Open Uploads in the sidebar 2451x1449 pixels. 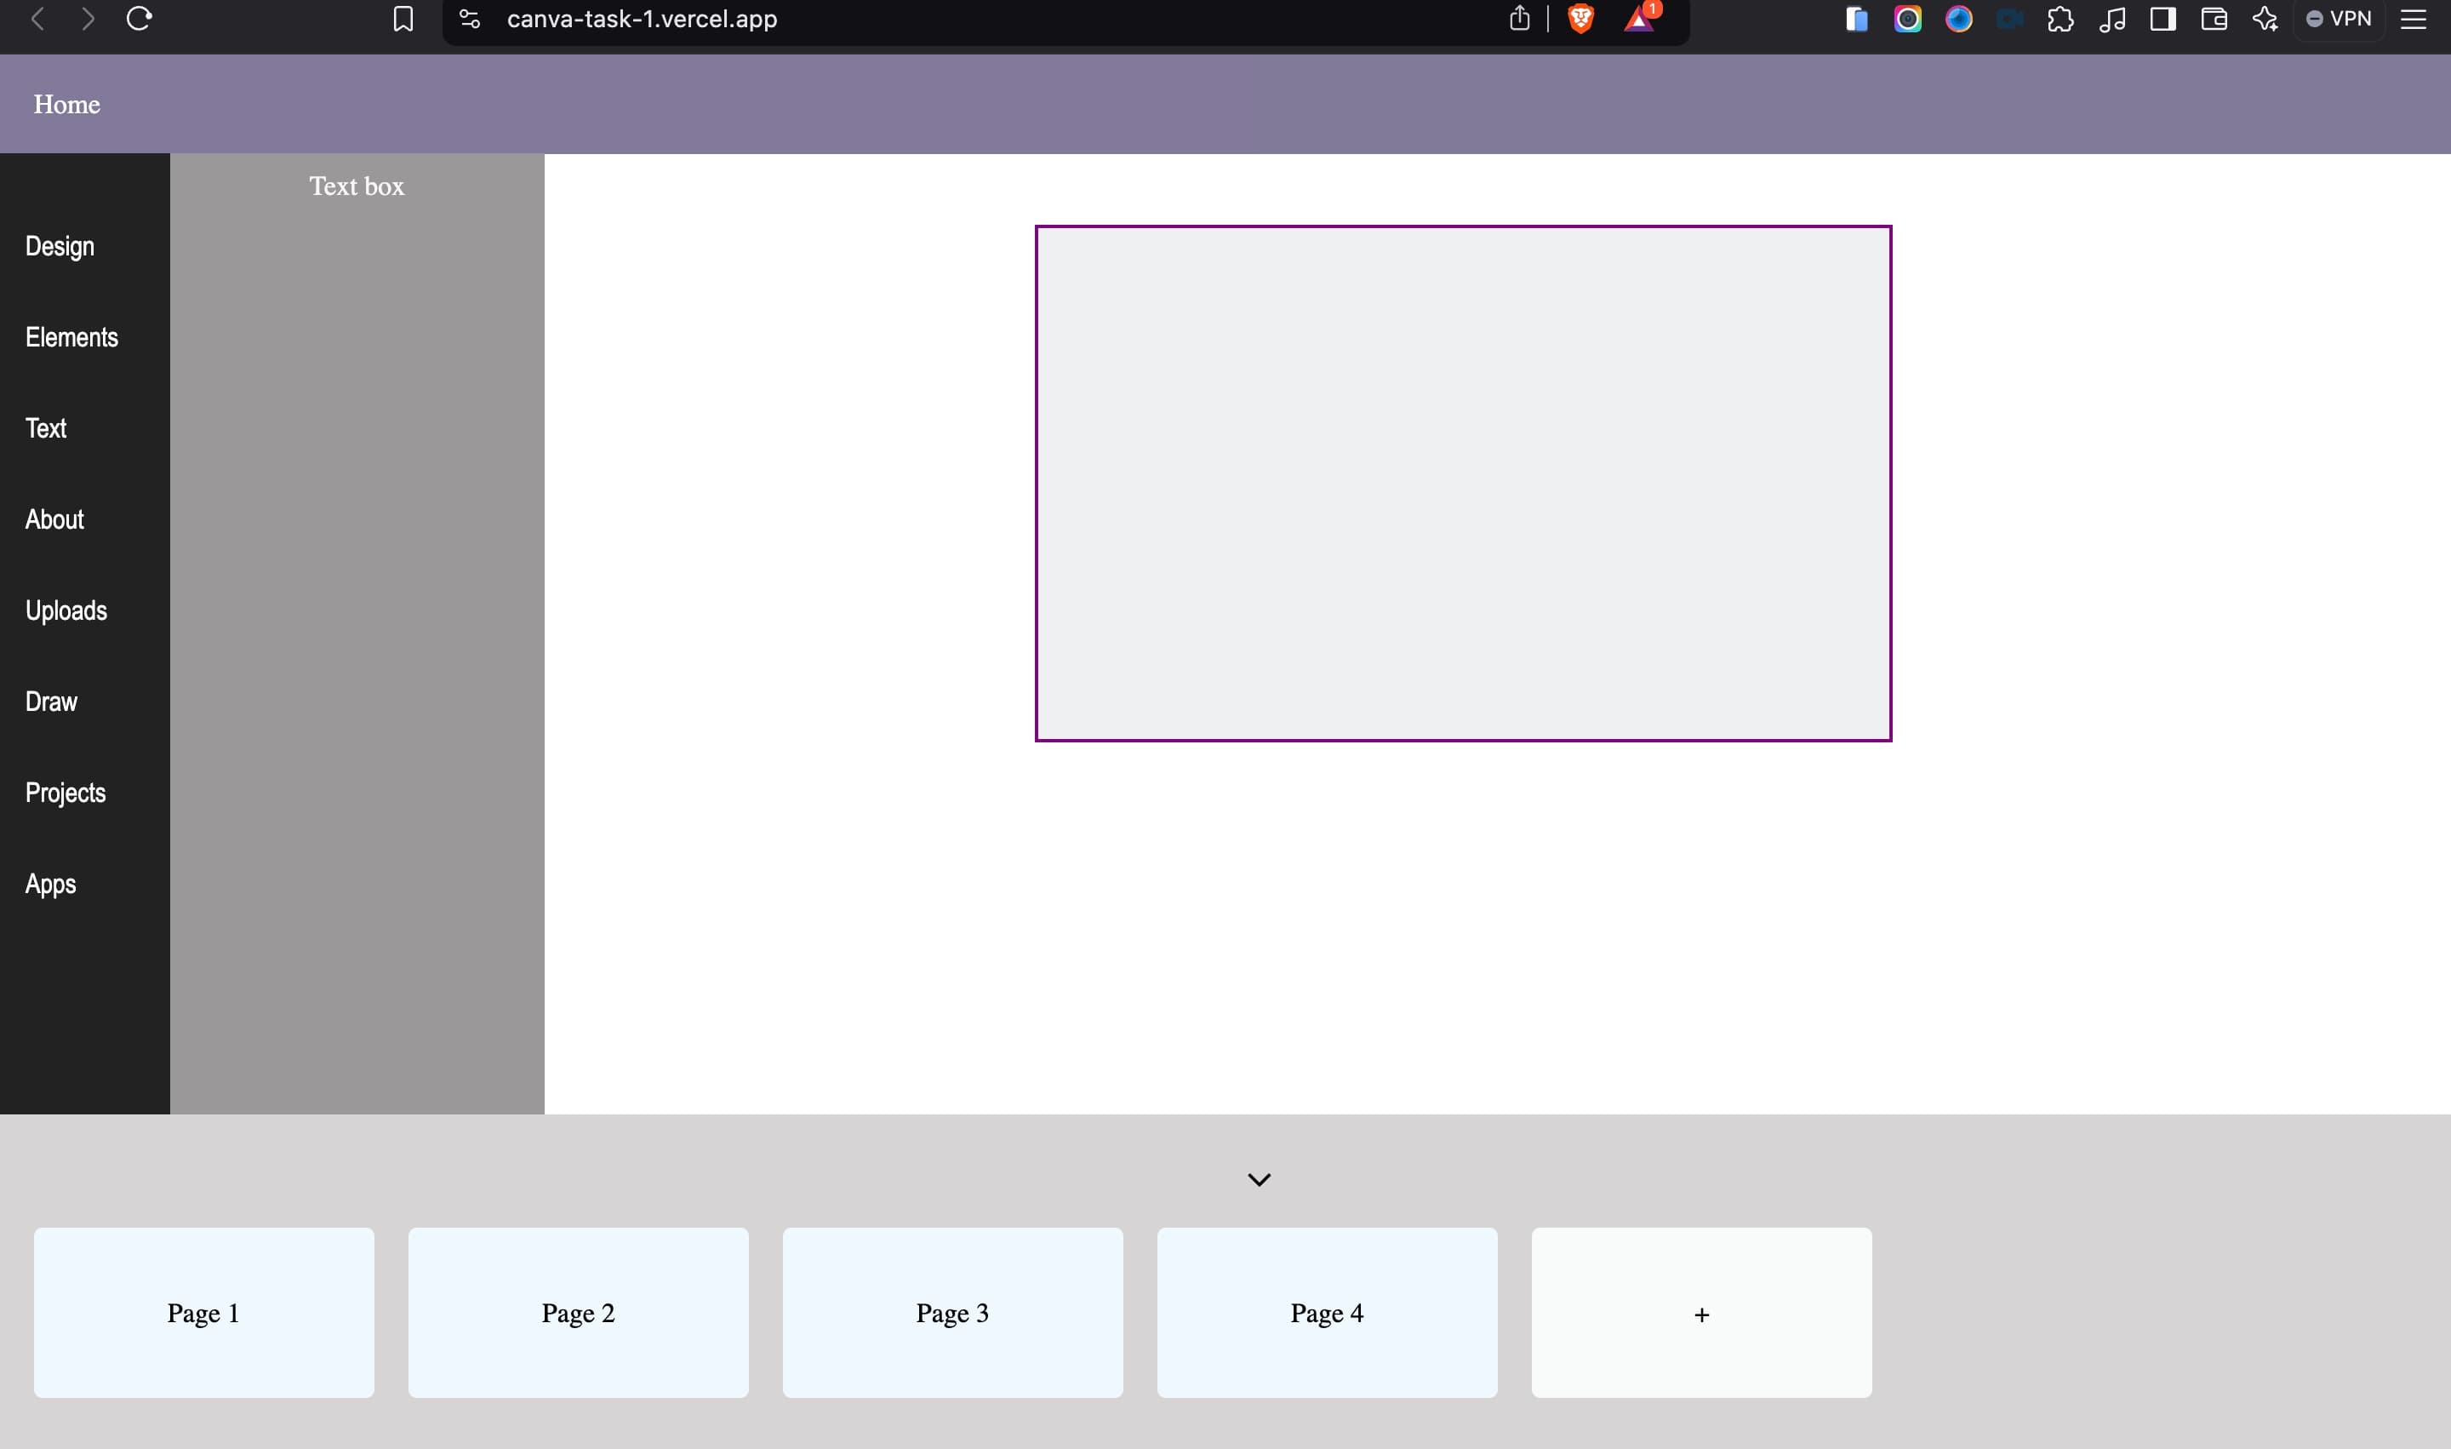coord(66,610)
